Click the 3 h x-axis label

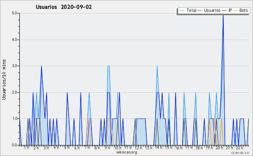pyautogui.click(x=46, y=148)
